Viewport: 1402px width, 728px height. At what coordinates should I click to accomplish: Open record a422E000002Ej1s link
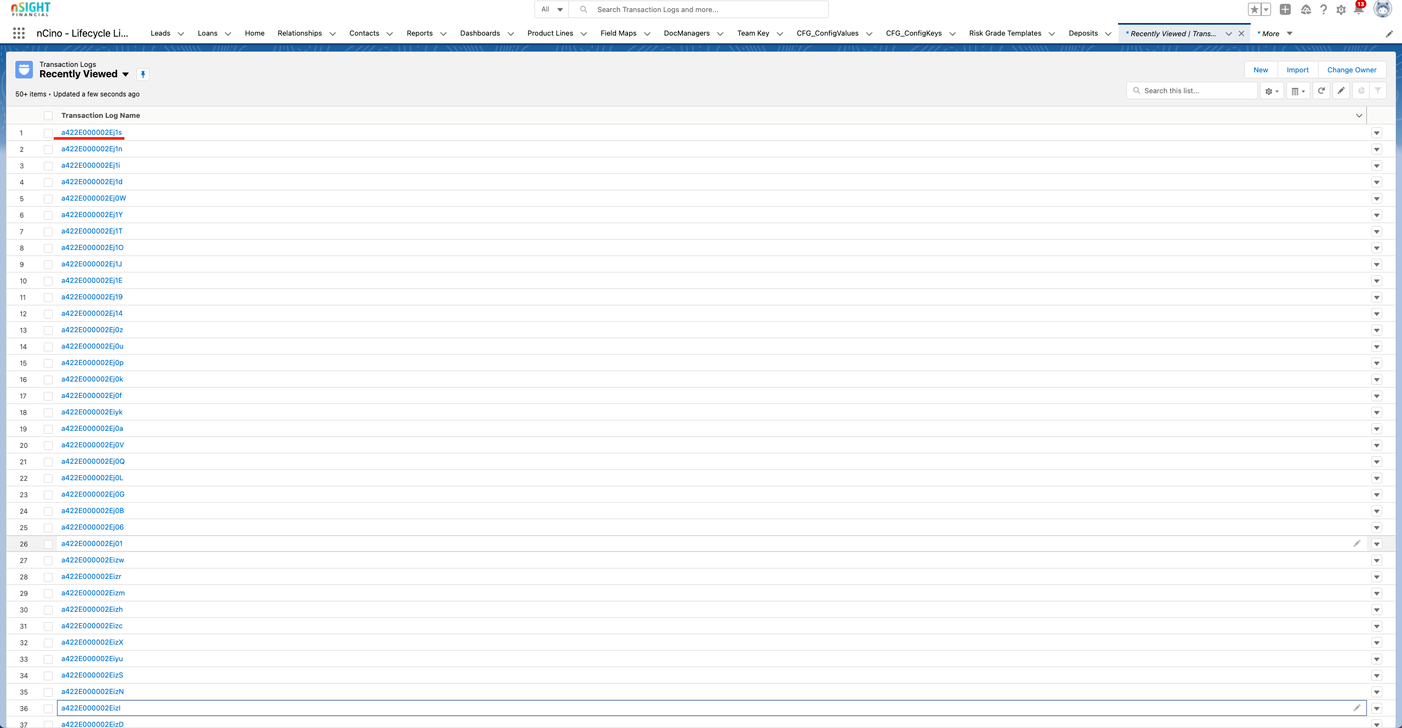(x=91, y=132)
